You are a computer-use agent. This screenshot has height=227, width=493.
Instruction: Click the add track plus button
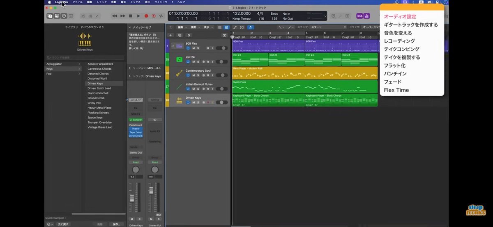click(170, 35)
